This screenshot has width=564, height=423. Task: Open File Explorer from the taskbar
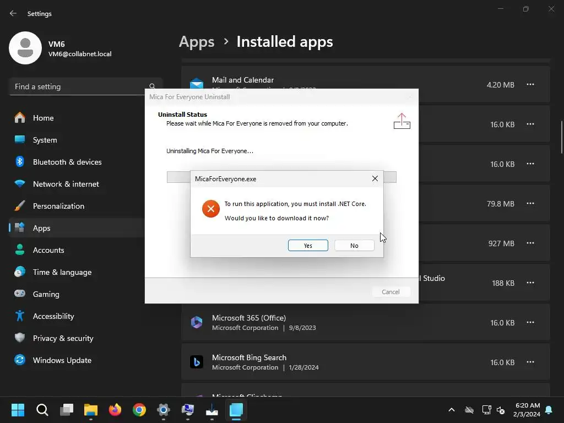(91, 410)
